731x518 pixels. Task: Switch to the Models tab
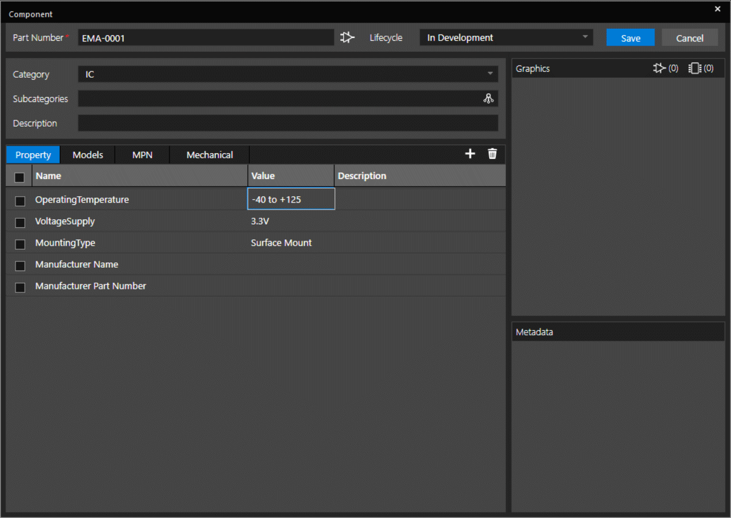(87, 154)
